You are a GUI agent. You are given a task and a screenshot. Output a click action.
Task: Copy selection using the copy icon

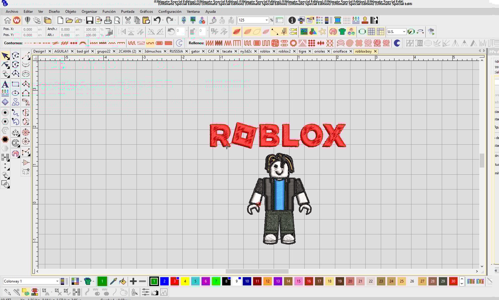point(137,21)
